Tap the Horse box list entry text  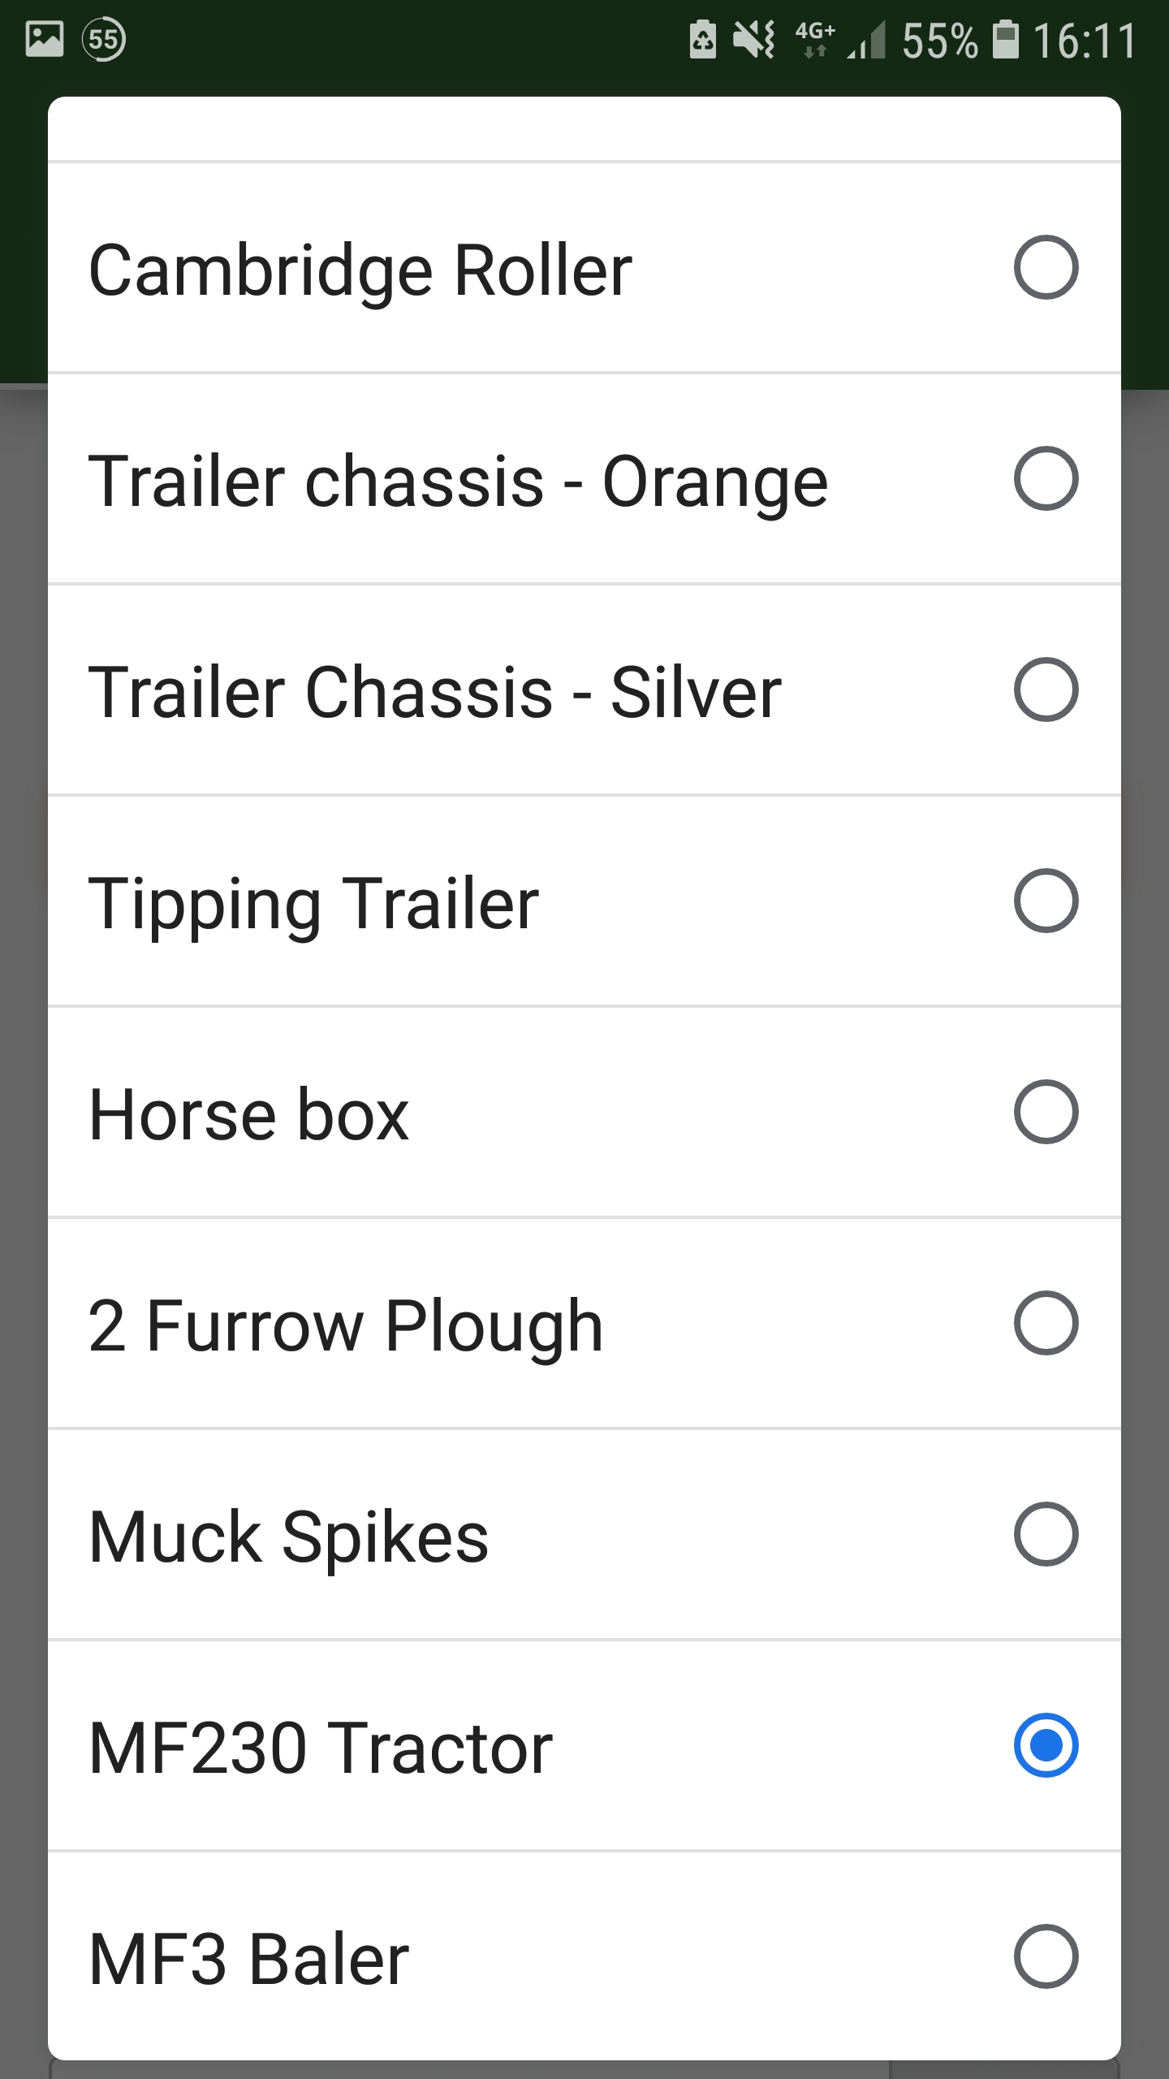pos(248,1115)
